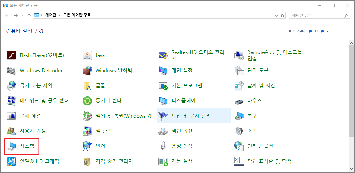Viewport: 355px width, 173px height.
Task: Click 제어판 in the address breadcrumb
Action: tap(50, 15)
